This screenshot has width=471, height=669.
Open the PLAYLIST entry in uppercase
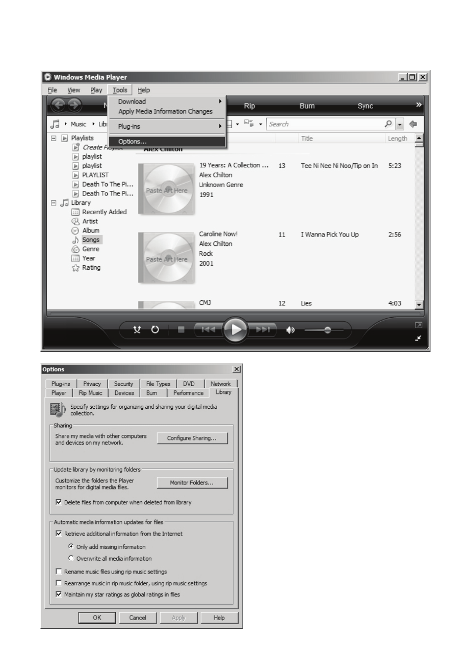(x=95, y=175)
